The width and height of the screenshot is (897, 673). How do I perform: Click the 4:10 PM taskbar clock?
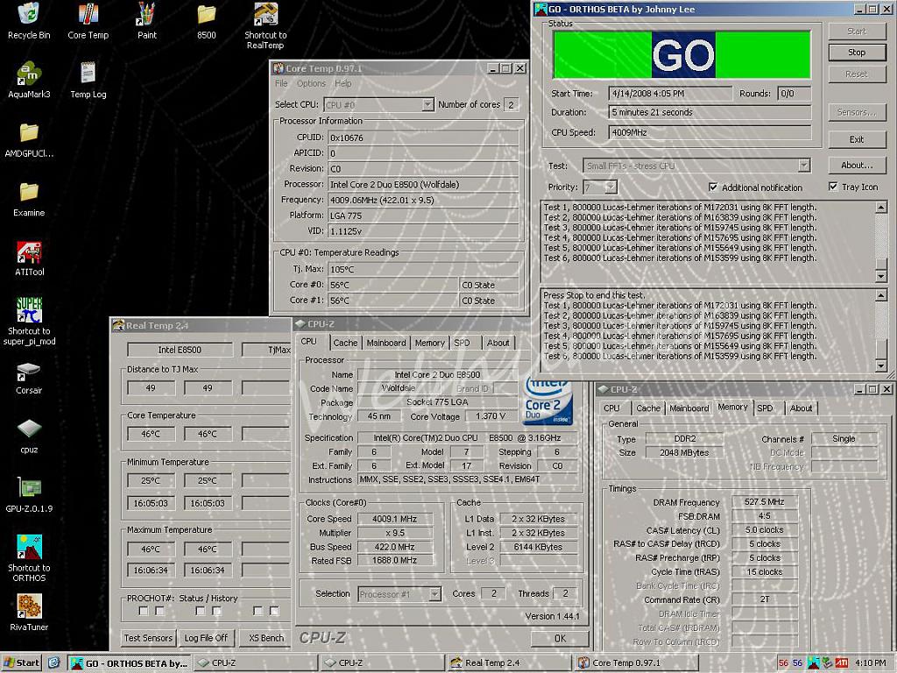pyautogui.click(x=872, y=662)
